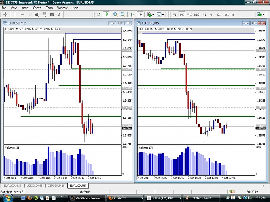The image size is (270, 202).
Task: Open the Untitled - Paint taskbar button
Action: coord(201,198)
